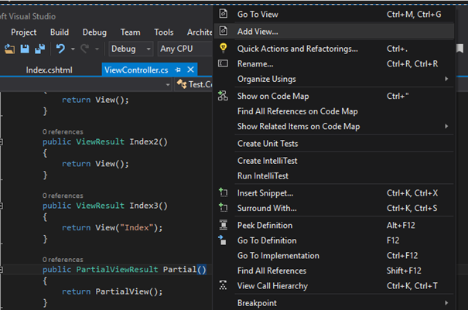This screenshot has height=310, width=468.
Task: Select View Call Hierarchy entry
Action: 334,286
